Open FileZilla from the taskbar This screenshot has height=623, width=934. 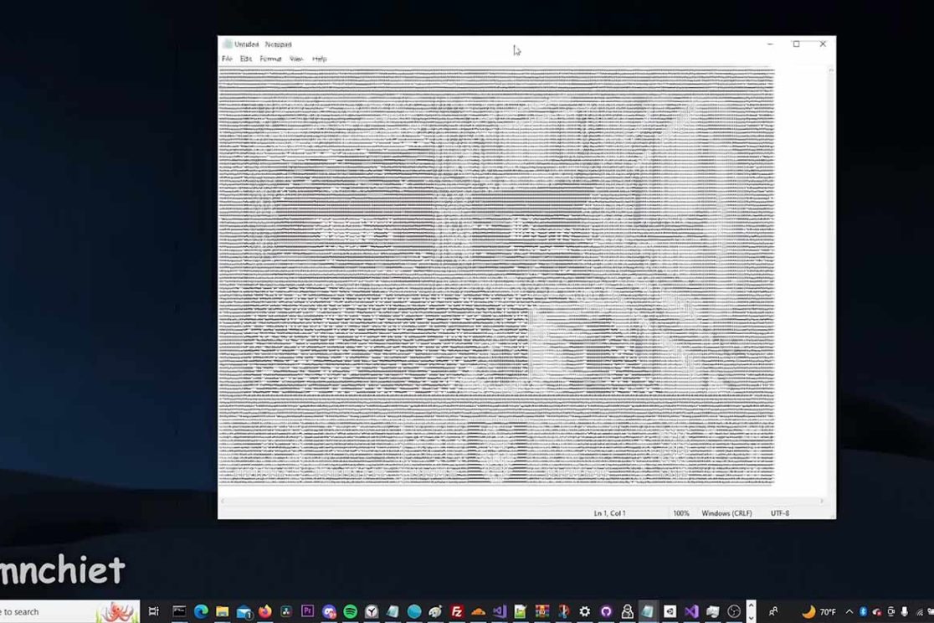click(457, 611)
